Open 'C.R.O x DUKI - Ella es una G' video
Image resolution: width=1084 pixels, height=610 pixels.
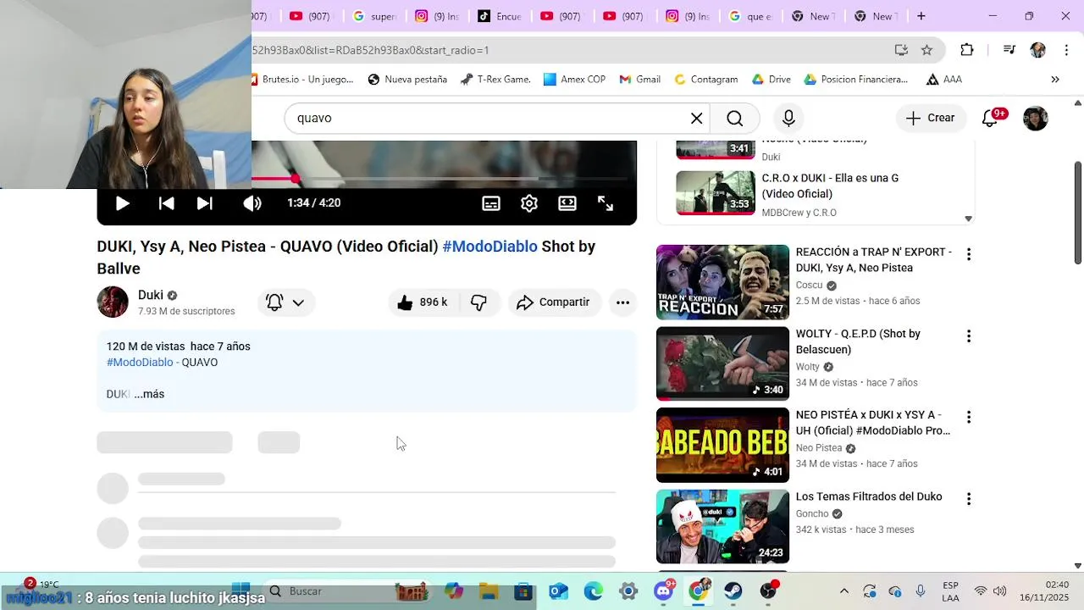[x=830, y=186]
